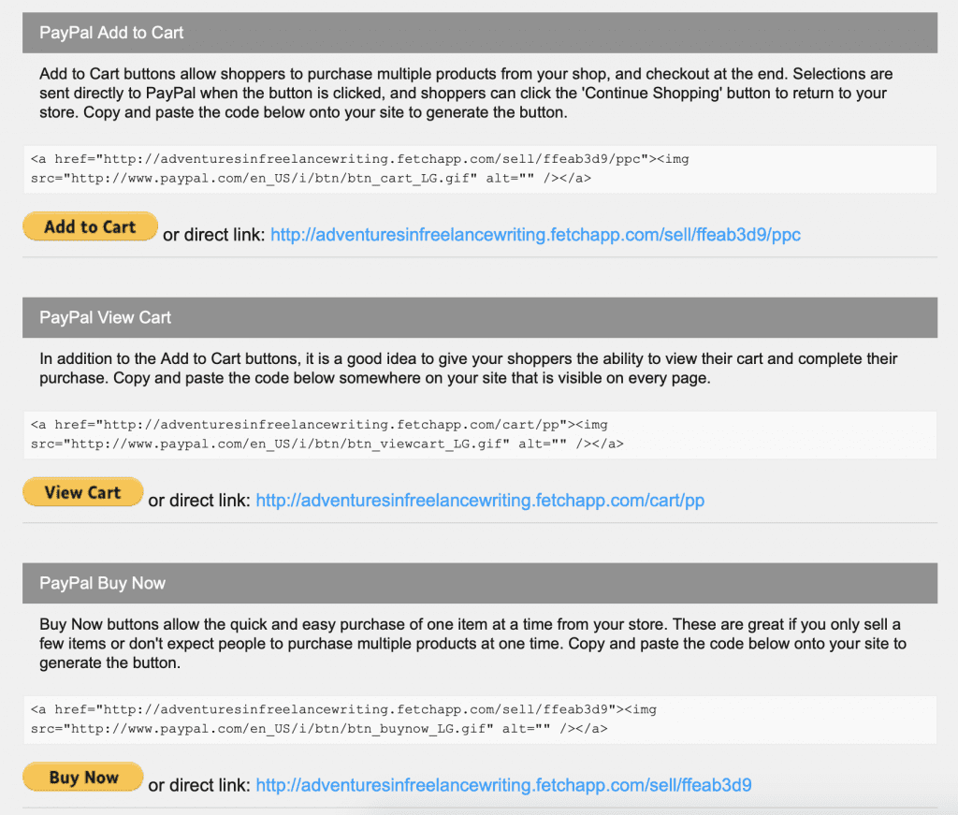Click the btn_viewcart_LG.gif source line in code
Viewport: 958px width, 815px height.
[327, 444]
